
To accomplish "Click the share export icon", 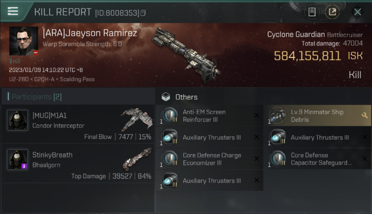I will (x=332, y=12).
